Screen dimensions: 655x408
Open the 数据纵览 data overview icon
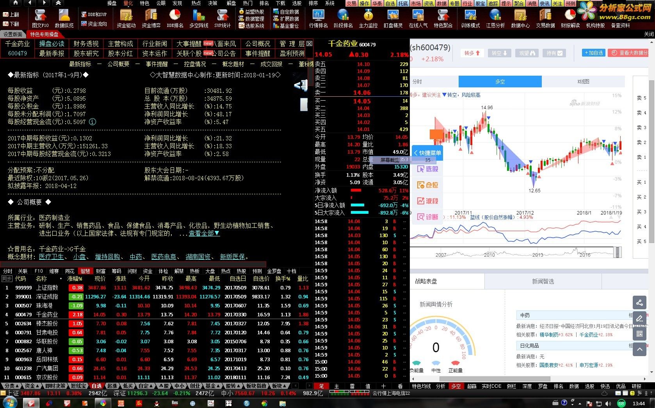coord(64,18)
